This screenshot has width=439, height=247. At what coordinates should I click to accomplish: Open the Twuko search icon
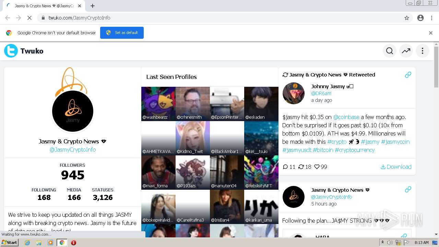390,51
